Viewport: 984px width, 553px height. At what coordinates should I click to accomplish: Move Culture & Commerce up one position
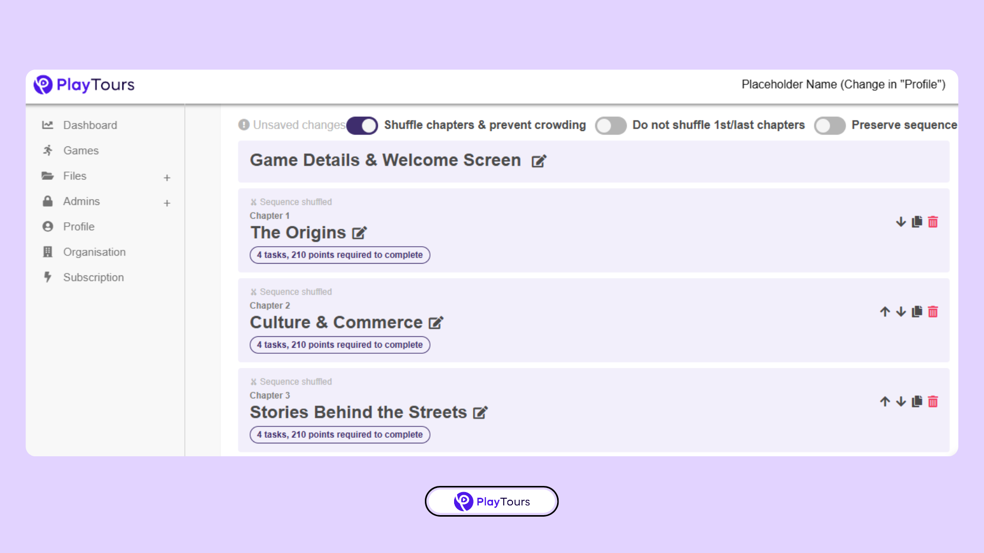point(884,311)
